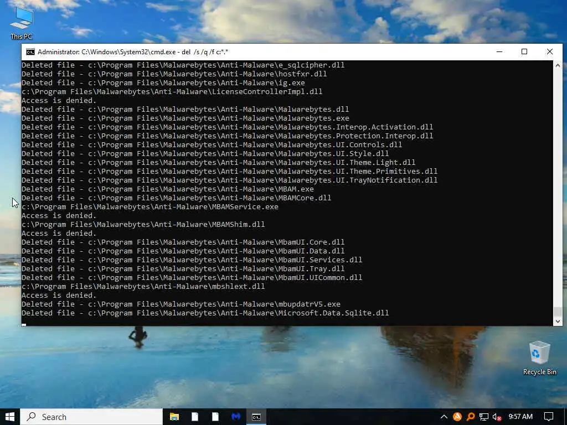Viewport: 567px width, 425px height.
Task: Click the Malwarebytes.Protection.Interop.dll line
Action: 228,136
